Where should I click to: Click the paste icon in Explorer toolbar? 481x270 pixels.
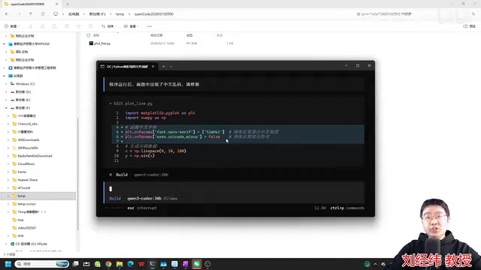click(54, 26)
